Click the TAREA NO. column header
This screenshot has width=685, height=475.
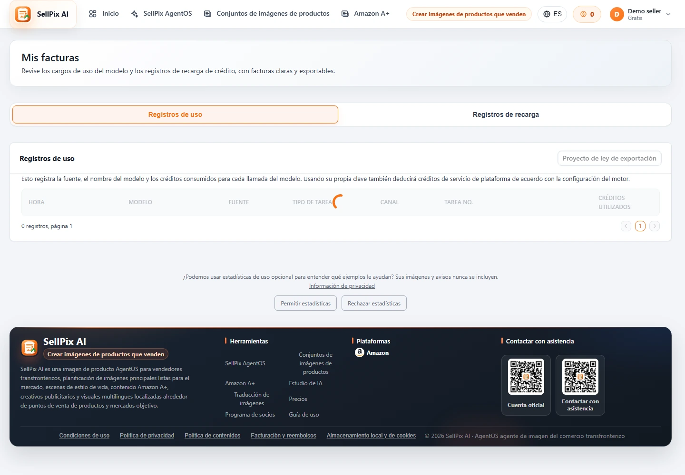point(459,202)
